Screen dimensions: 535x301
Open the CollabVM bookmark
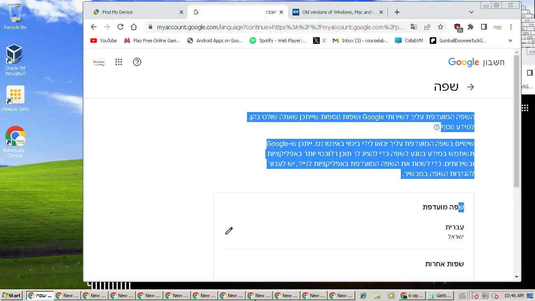point(409,41)
